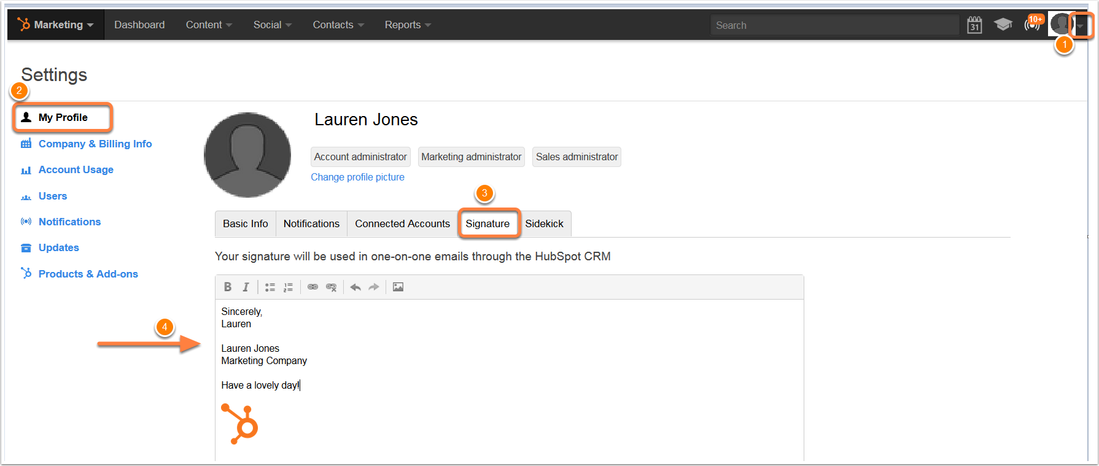Click the large profile picture
1099x466 pixels.
point(247,155)
